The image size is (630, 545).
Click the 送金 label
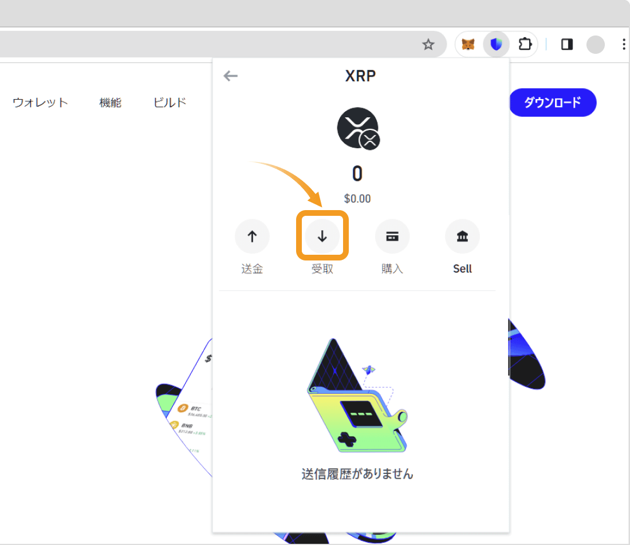(252, 268)
